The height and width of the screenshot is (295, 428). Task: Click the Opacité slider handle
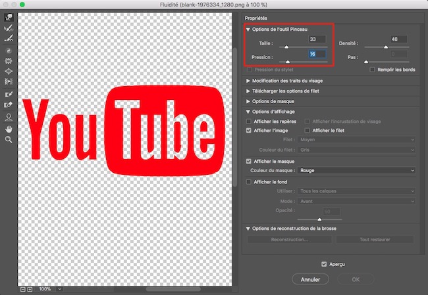pos(319,219)
